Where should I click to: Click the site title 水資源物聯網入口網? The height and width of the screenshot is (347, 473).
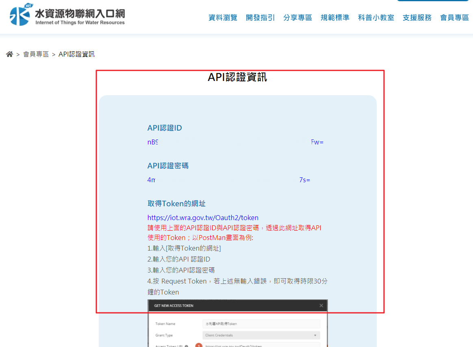[80, 13]
